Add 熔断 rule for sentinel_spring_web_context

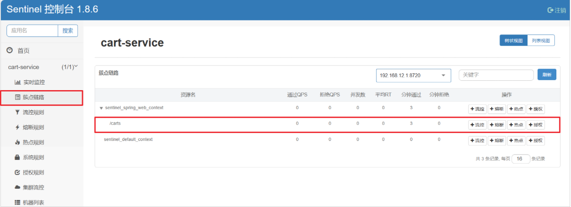(x=497, y=109)
